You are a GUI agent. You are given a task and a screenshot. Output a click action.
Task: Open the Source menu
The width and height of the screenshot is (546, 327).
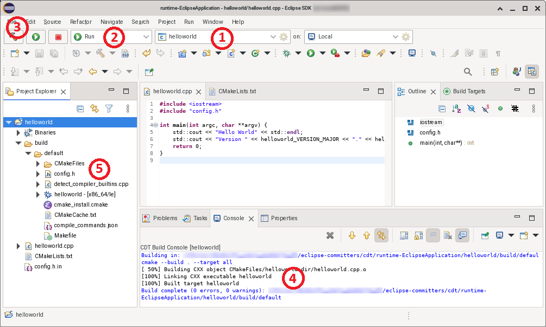52,22
